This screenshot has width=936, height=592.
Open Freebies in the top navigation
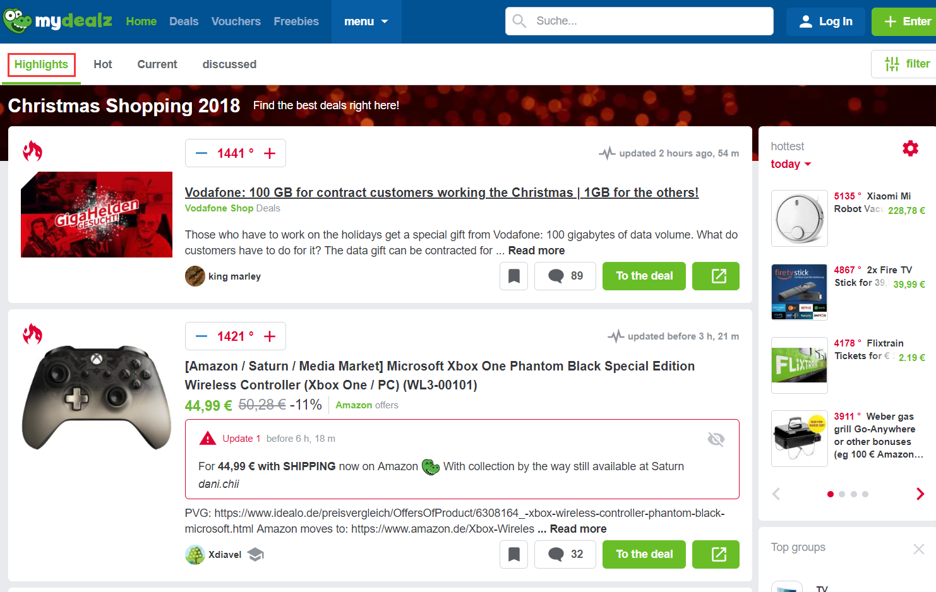(x=296, y=21)
